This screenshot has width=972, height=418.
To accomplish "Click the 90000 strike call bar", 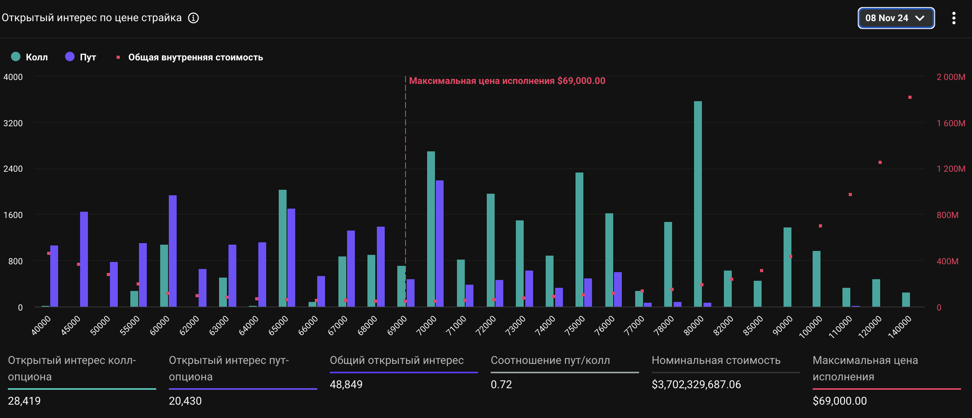I will coord(787,267).
